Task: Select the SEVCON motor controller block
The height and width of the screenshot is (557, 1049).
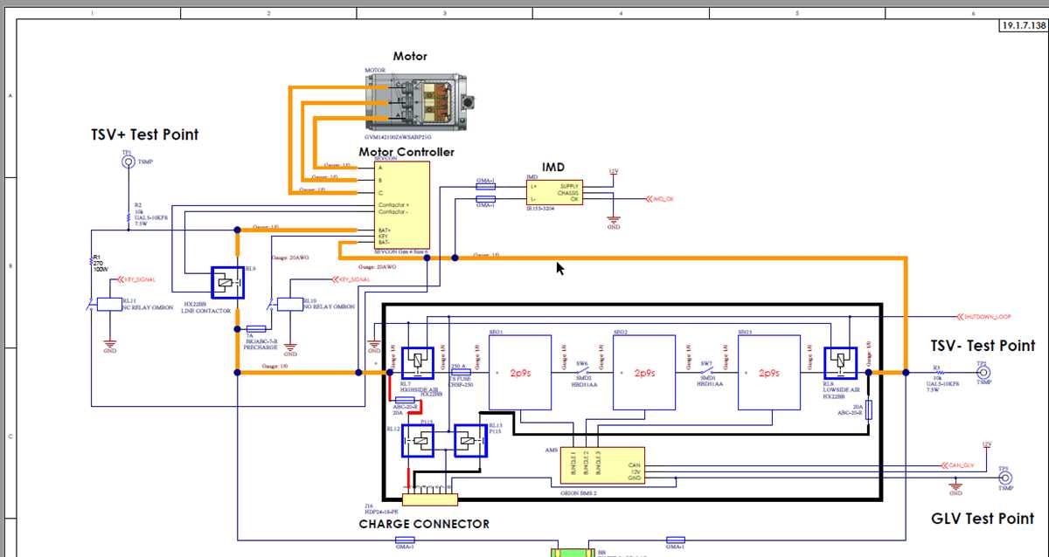Action: (x=401, y=204)
